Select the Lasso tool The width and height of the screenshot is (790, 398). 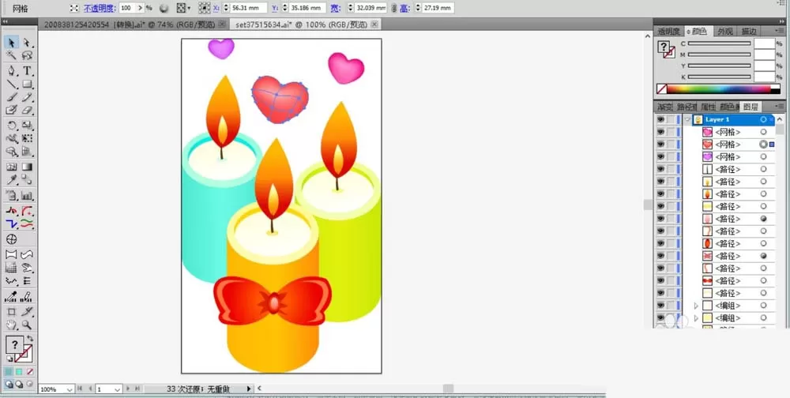pyautogui.click(x=27, y=55)
